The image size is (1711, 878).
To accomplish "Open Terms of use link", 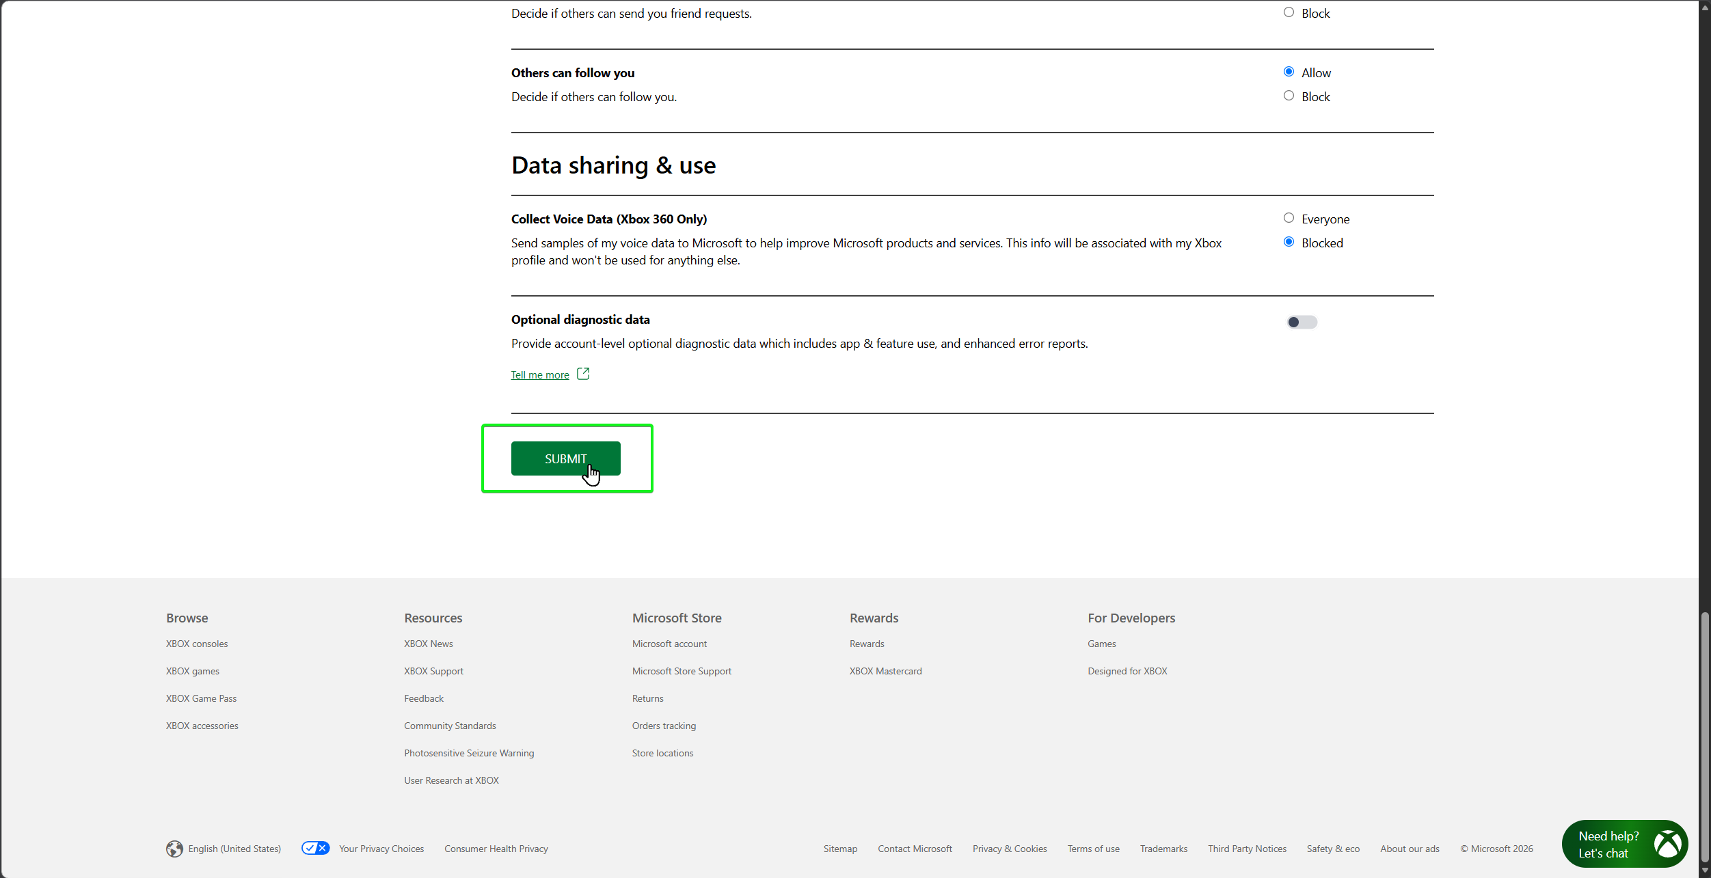I will tap(1094, 849).
